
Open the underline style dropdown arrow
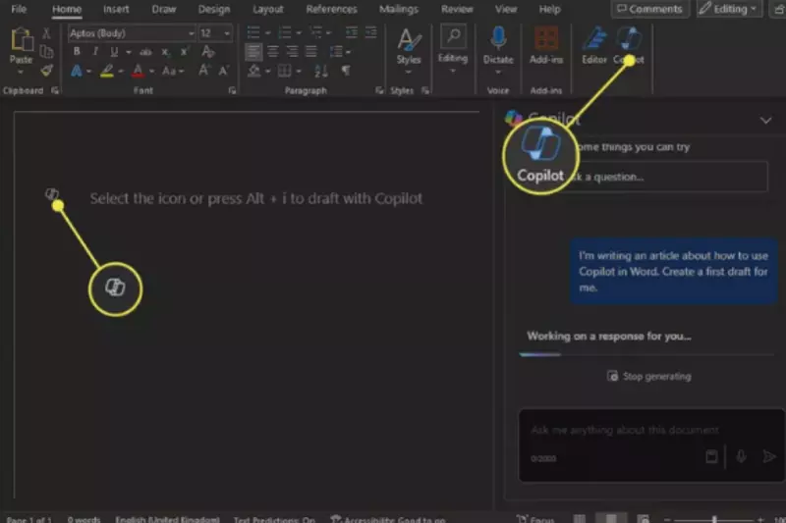point(129,52)
